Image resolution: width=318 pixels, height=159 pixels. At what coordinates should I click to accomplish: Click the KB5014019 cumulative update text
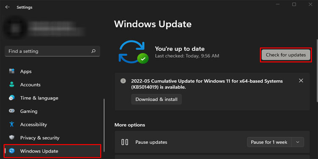[x=207, y=84]
